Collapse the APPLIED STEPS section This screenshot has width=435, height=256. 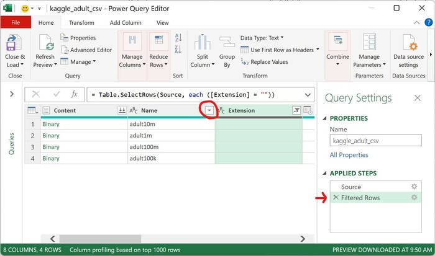coord(324,174)
